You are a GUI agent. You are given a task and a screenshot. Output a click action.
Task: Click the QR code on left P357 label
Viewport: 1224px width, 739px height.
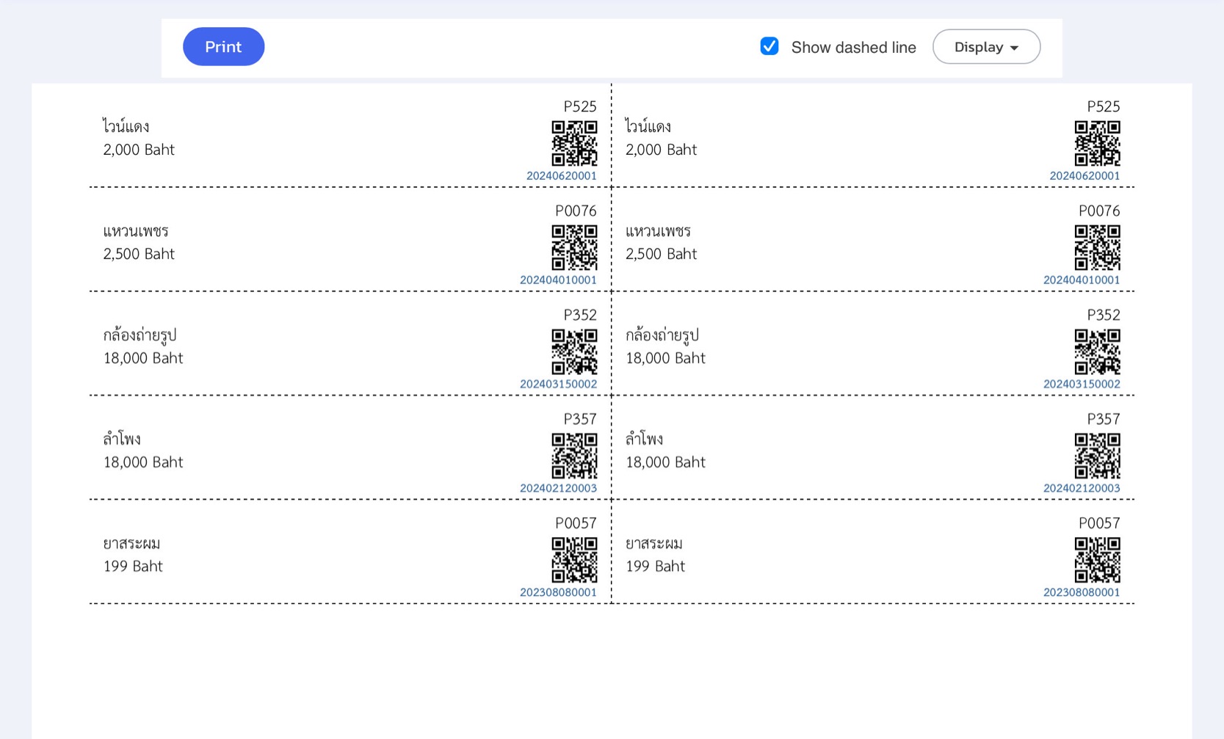coord(574,456)
